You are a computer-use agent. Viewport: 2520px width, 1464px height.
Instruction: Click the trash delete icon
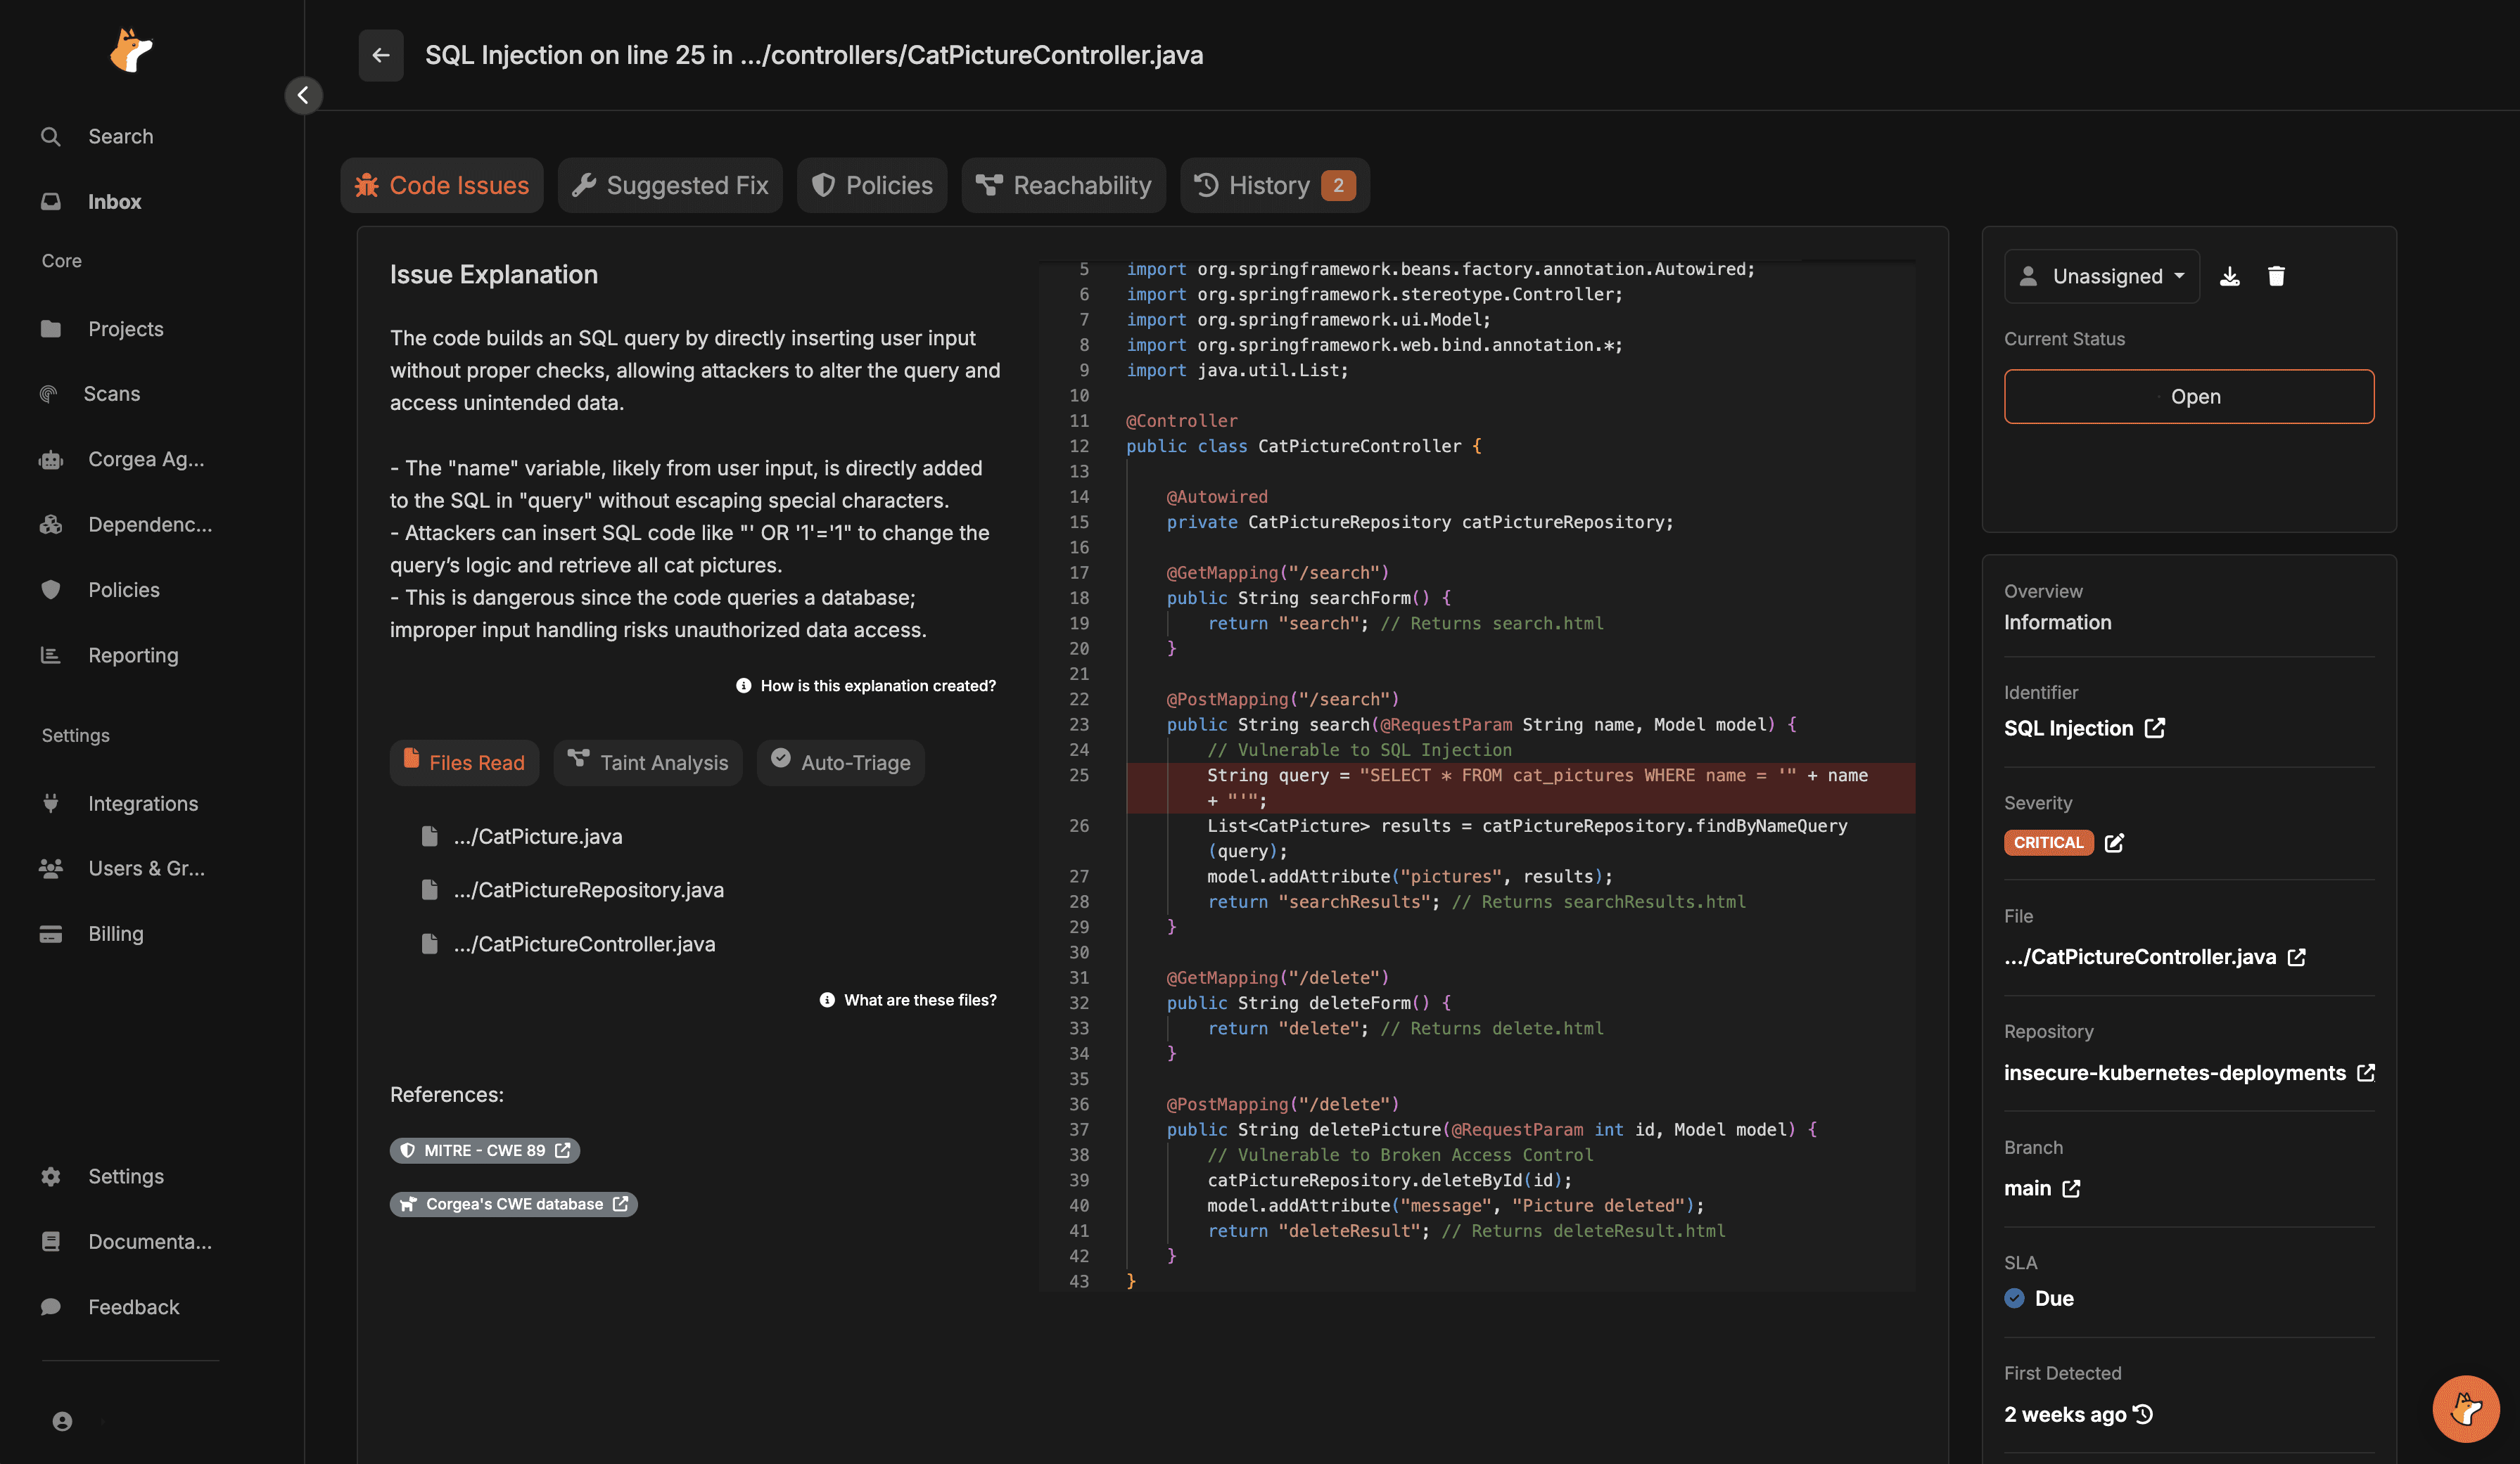click(x=2276, y=277)
